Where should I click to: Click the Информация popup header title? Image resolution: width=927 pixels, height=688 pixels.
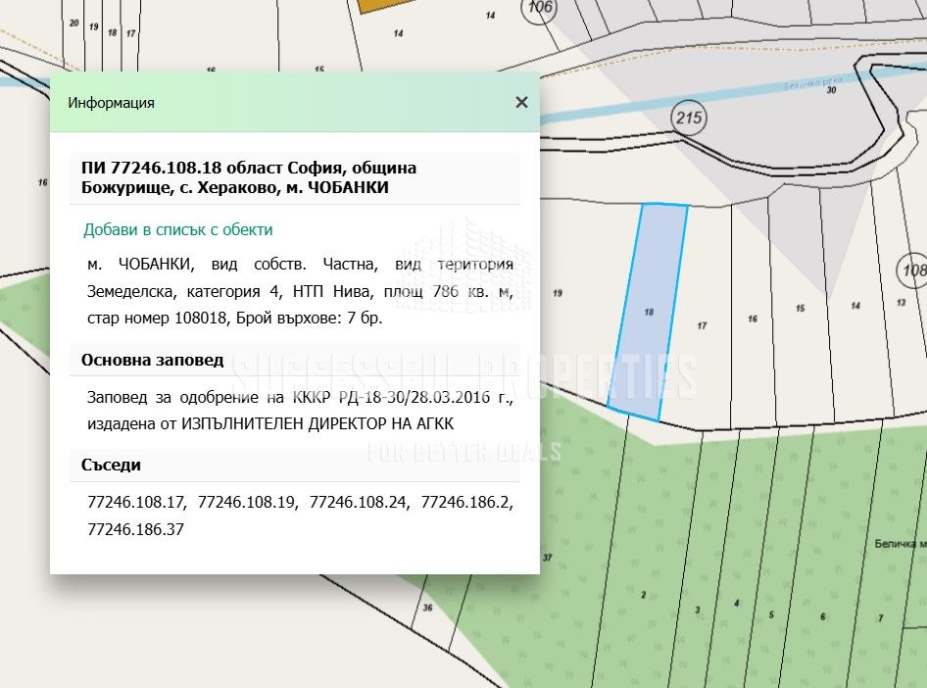click(111, 102)
